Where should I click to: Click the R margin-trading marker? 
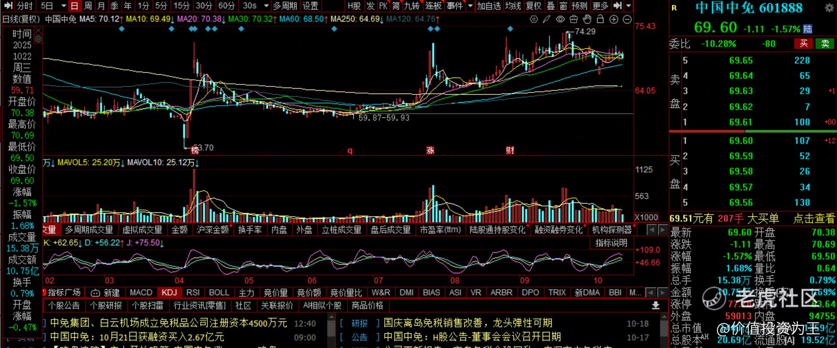(674, 8)
